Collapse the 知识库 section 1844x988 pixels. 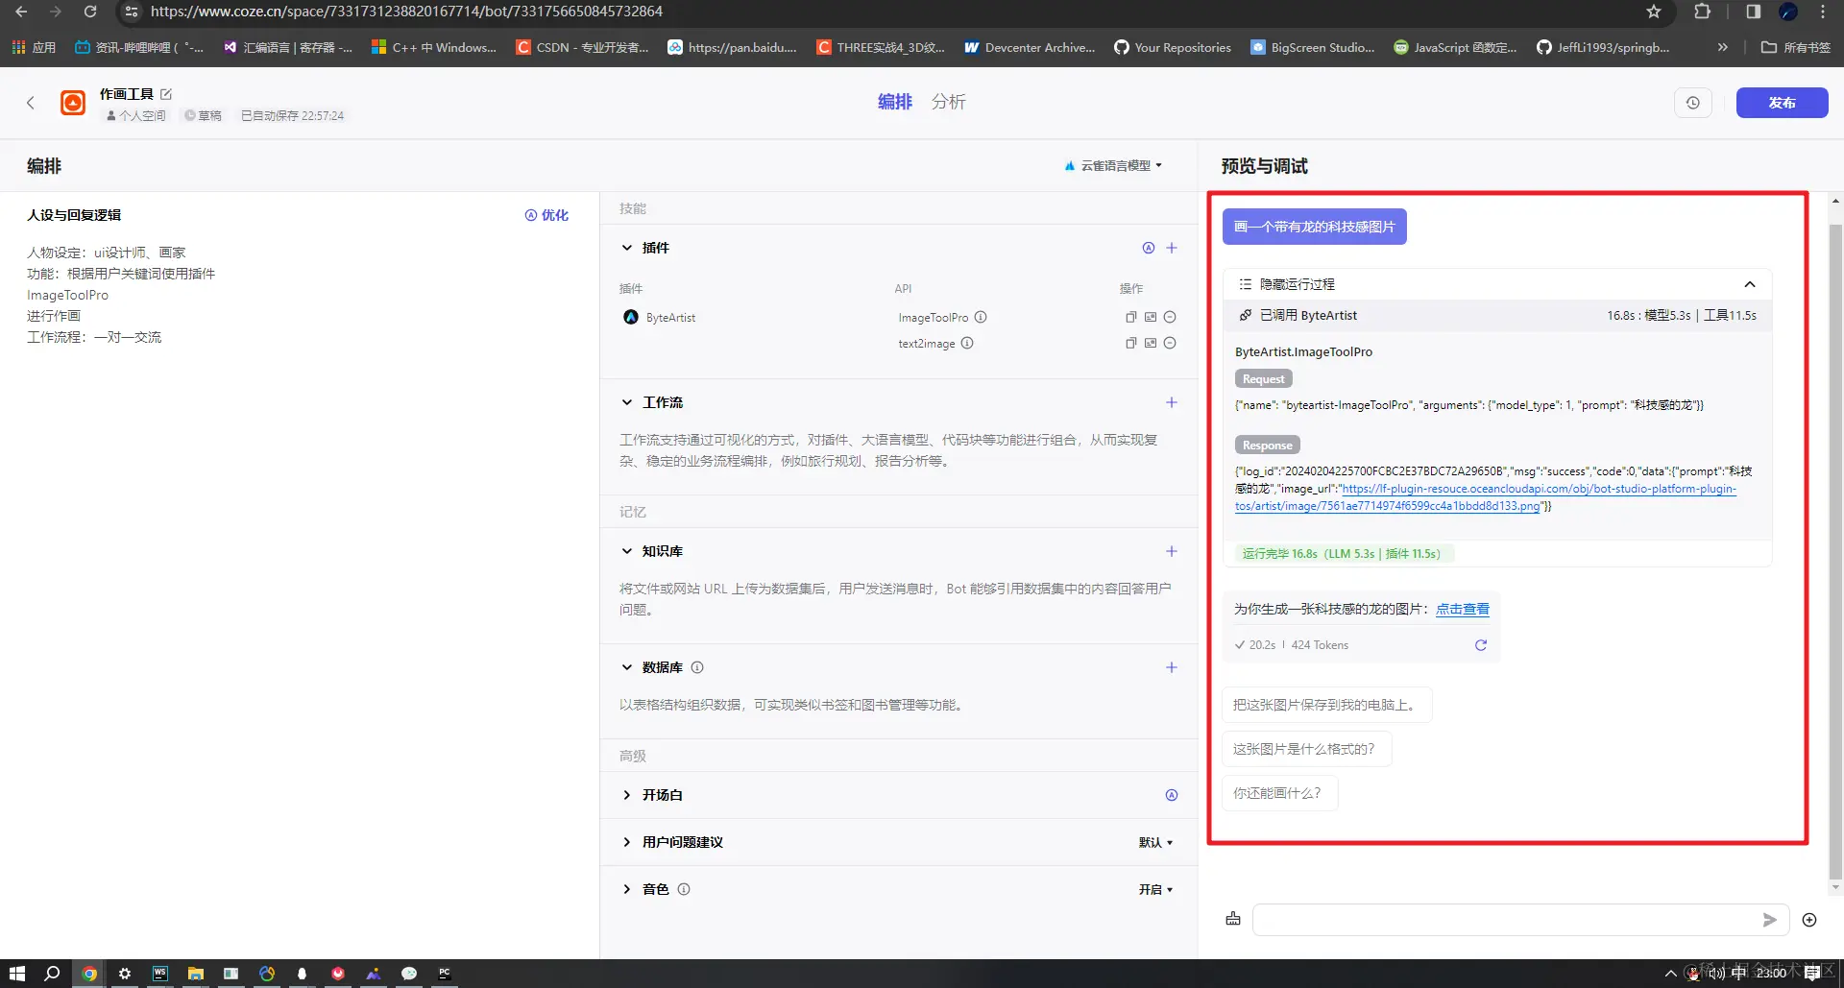(x=627, y=551)
